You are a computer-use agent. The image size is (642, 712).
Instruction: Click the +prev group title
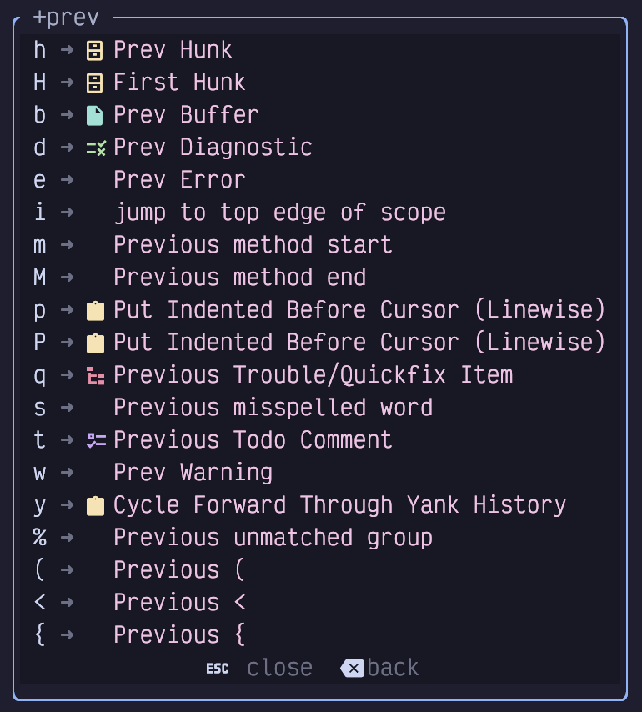[x=66, y=18]
